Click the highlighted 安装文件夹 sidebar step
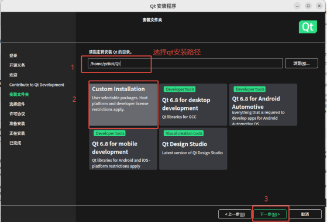Screen dimensions: 327x222 (x=19, y=94)
